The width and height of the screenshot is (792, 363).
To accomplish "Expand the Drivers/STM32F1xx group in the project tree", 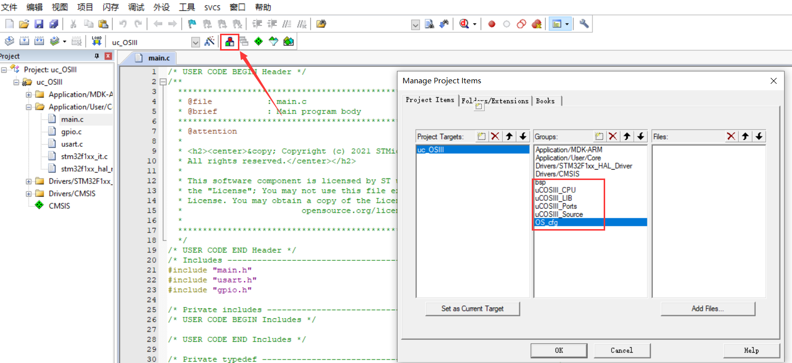I will 29,181.
